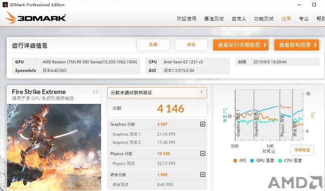
Task: Click the 负载 button
Action: point(153,45)
